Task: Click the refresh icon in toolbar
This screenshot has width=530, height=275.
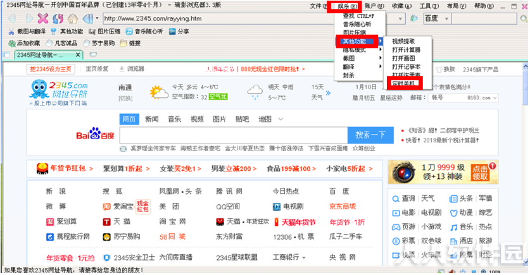Action: (58, 18)
